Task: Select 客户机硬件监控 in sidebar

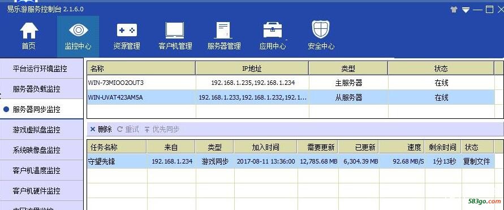Action: pos(41,191)
